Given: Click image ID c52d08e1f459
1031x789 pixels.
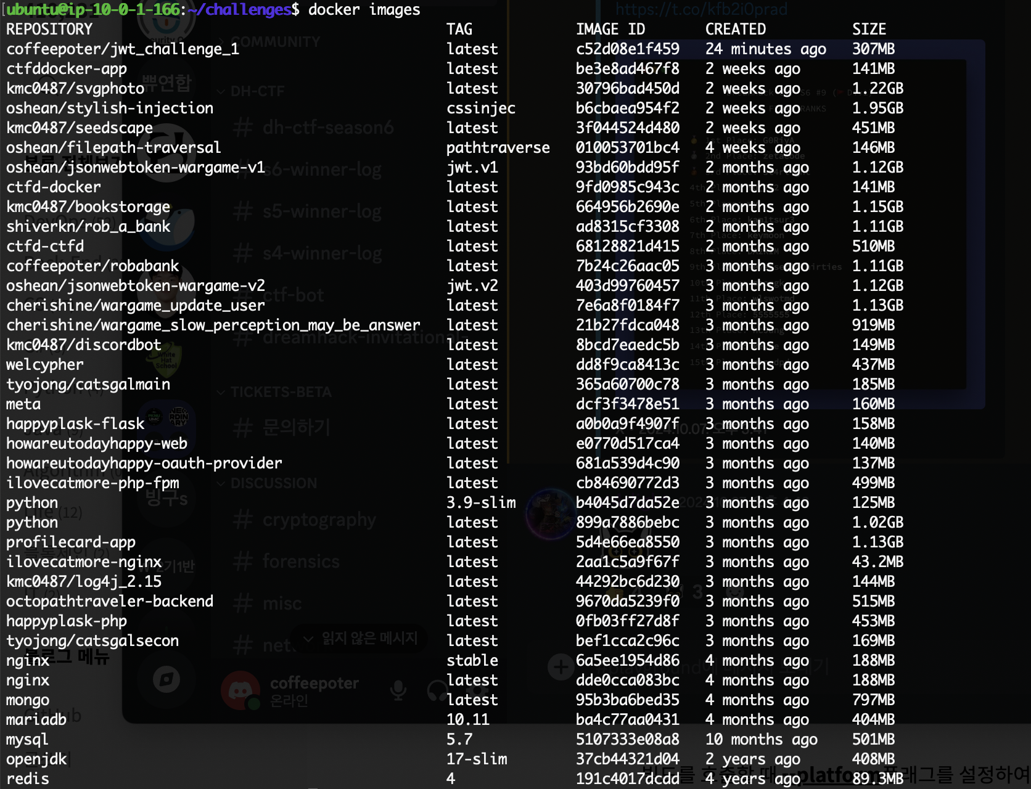Looking at the screenshot, I should [628, 49].
